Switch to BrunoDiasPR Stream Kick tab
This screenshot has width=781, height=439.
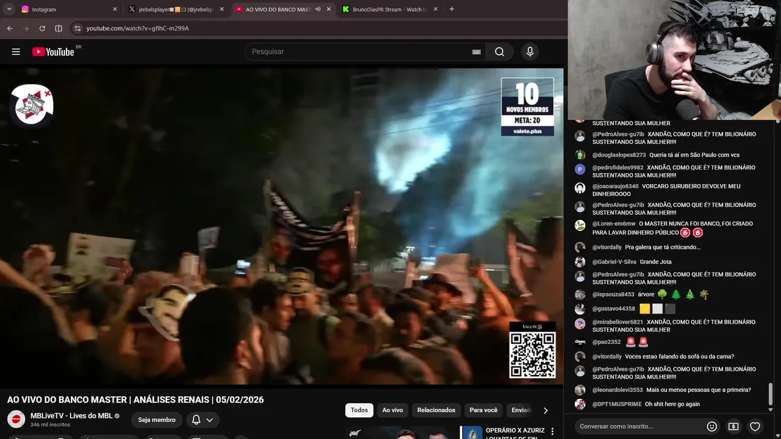click(389, 9)
